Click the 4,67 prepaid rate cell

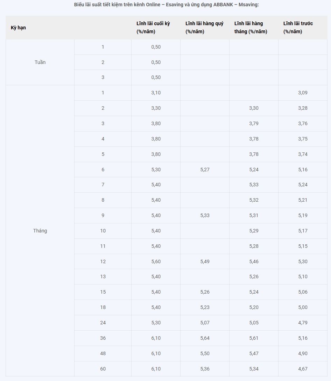[303, 369]
